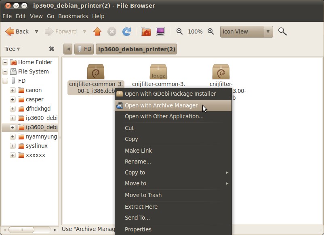Expand the nyamnyung folder node
This screenshot has width=324, height=235.
coord(13,137)
